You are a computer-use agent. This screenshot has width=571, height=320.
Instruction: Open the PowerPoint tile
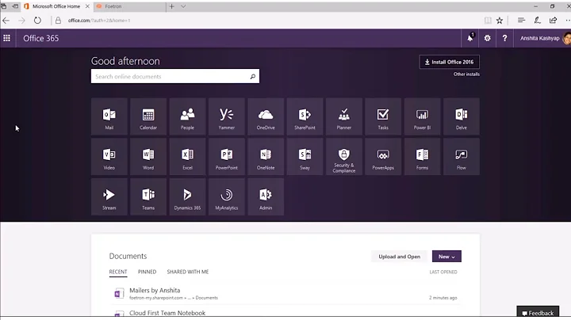[x=227, y=157]
